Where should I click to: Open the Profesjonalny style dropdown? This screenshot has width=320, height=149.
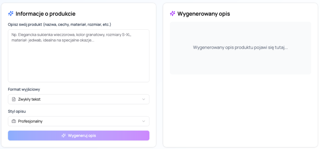78,121
